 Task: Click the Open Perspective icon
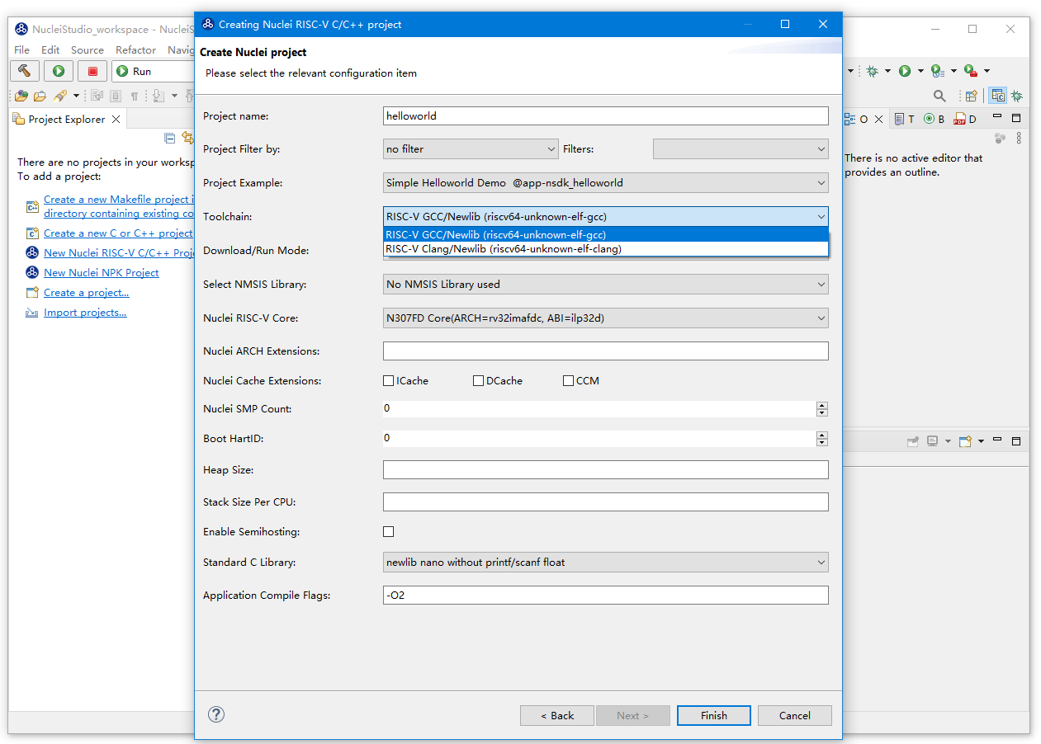point(971,96)
